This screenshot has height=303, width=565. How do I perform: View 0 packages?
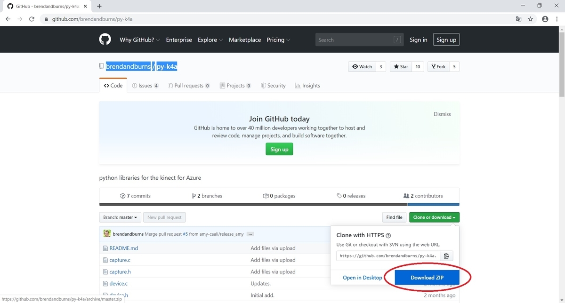click(279, 196)
